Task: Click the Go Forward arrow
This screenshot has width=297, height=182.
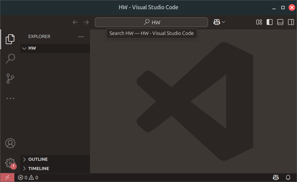Action: (86, 22)
